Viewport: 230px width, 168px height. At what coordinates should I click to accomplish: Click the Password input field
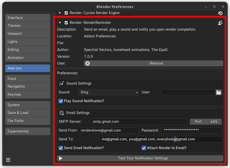(x=191, y=130)
